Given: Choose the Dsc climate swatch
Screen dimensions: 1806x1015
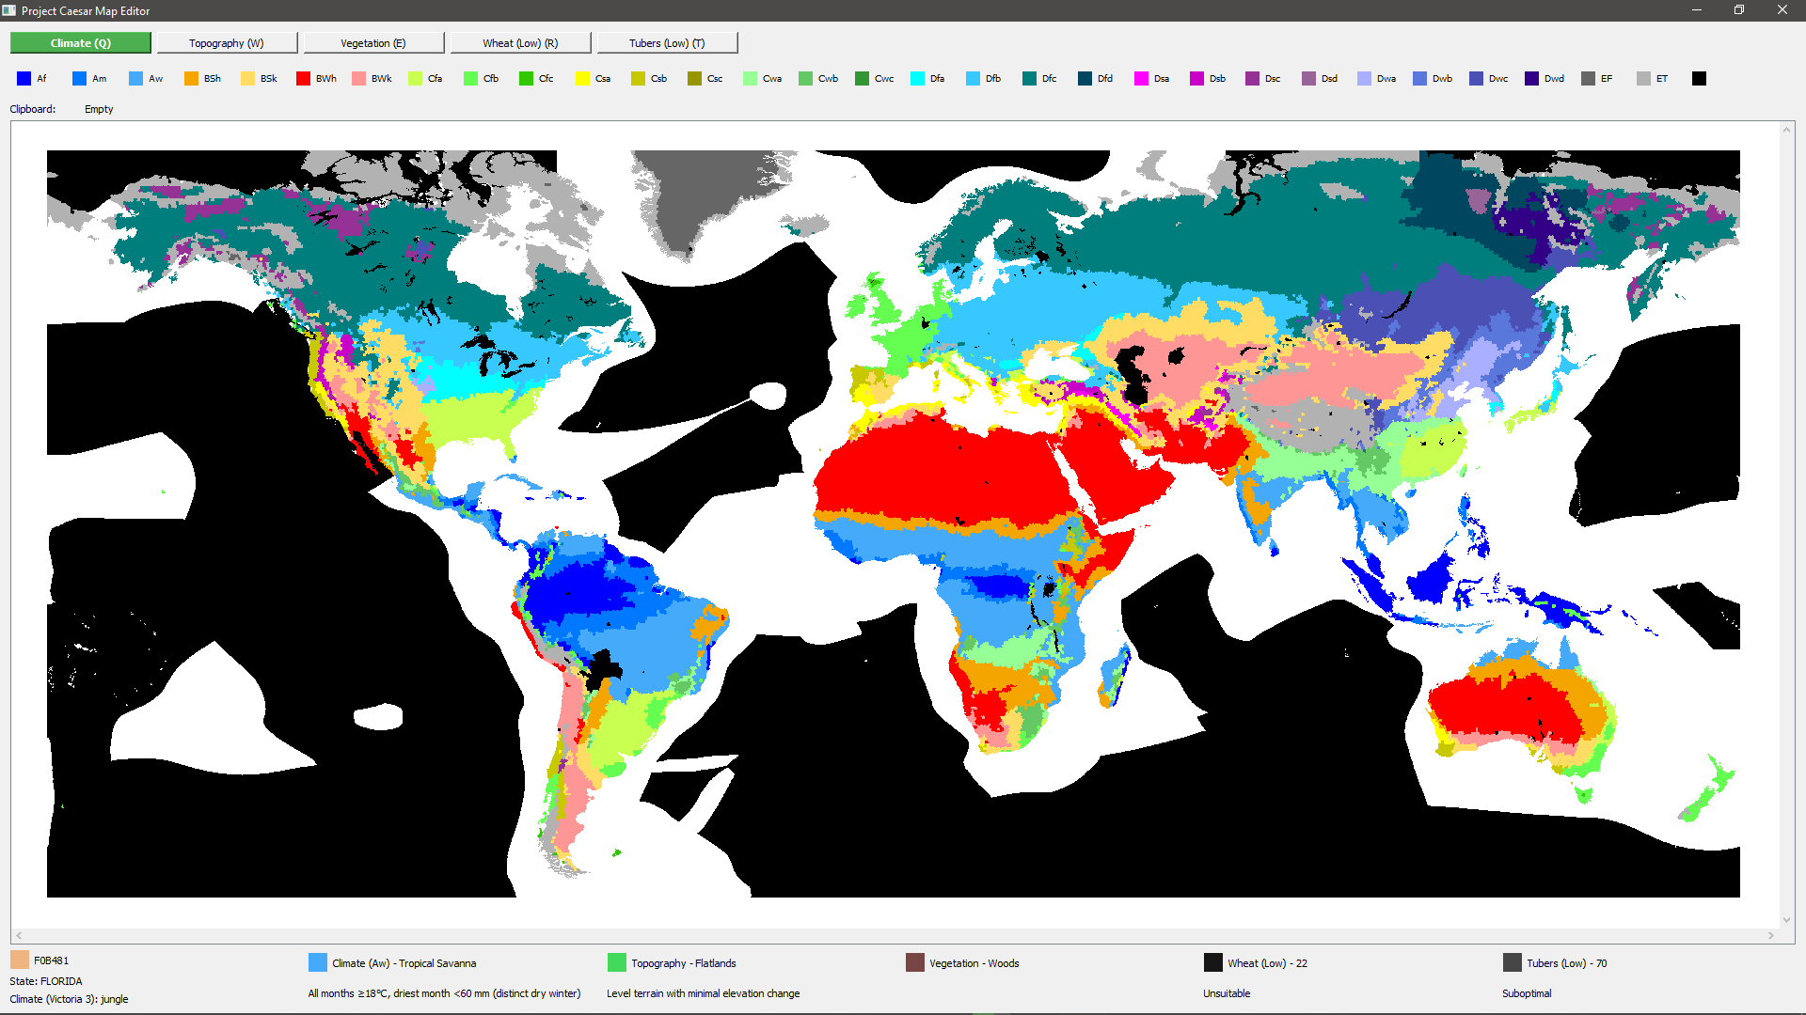Looking at the screenshot, I should (1253, 79).
